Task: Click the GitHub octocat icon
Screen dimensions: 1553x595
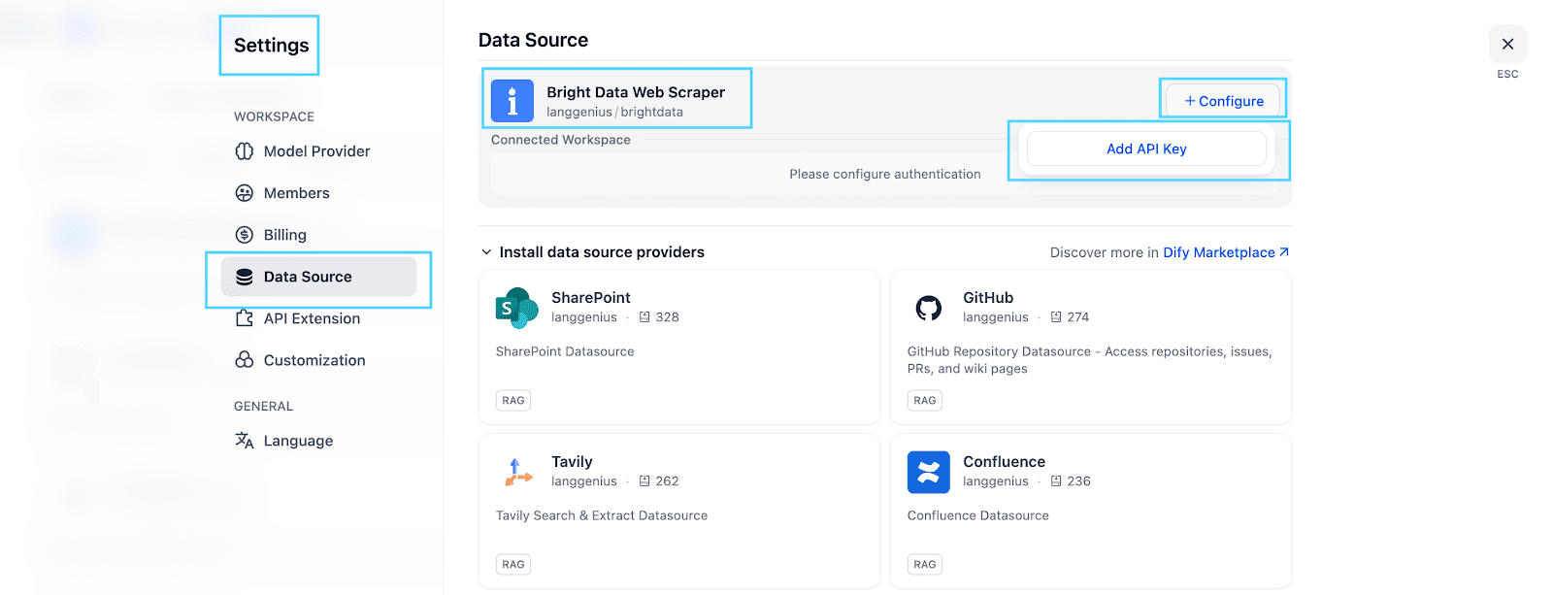Action: tap(928, 308)
